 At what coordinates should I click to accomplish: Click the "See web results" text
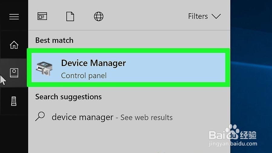point(147,117)
